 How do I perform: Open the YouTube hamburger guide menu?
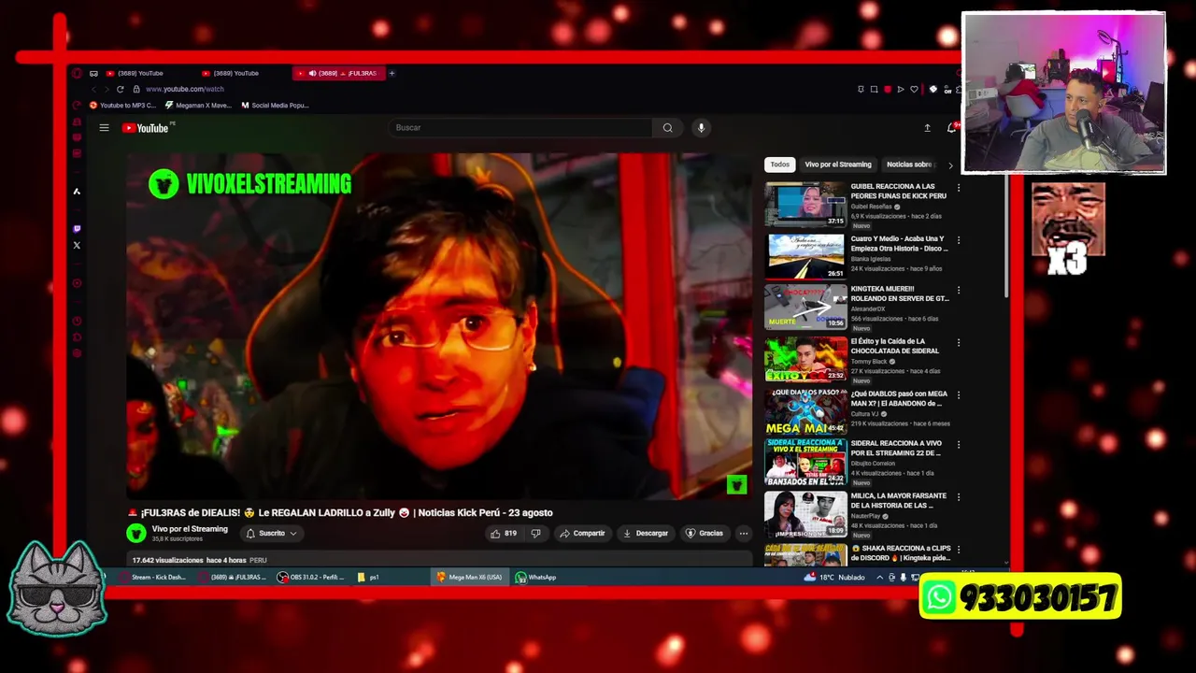click(x=104, y=128)
